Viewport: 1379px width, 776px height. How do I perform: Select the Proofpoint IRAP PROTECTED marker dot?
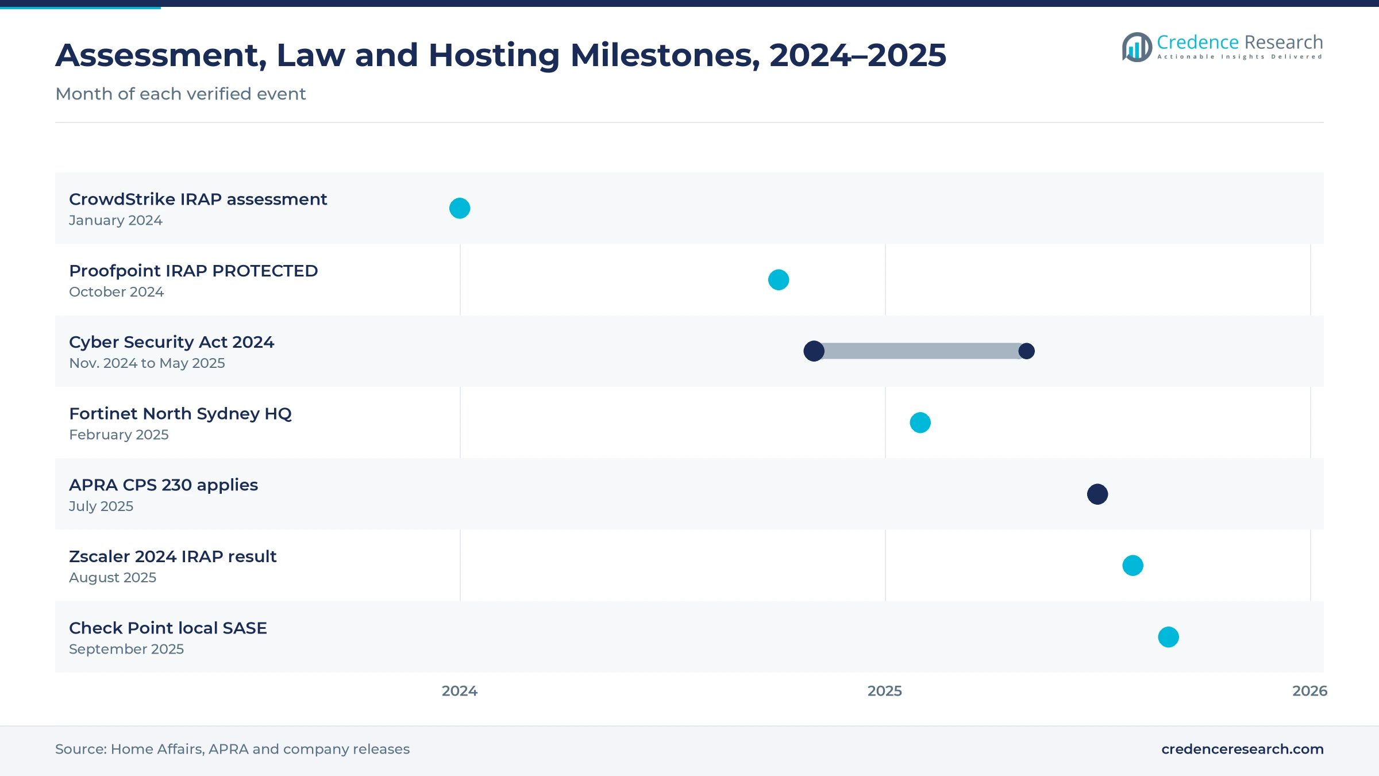[x=779, y=280]
